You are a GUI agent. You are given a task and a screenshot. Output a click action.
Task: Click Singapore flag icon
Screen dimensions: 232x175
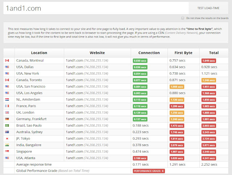pyautogui.click(x=7, y=151)
